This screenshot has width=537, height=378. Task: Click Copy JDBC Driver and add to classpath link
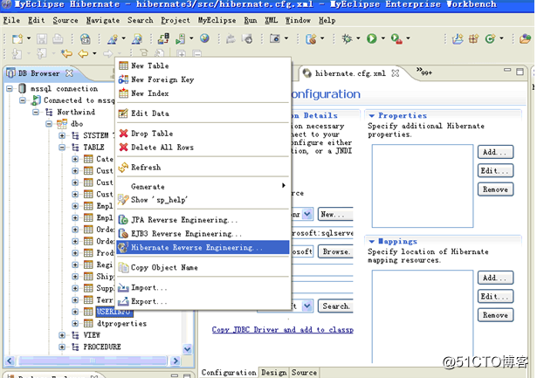[x=283, y=329]
